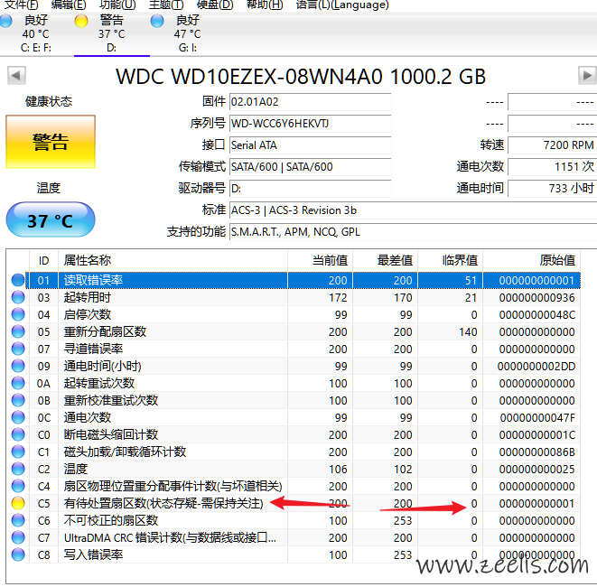Screen dimensions: 597x587
Task: Click yellow warning icon for C5 row
Action: pos(18,503)
